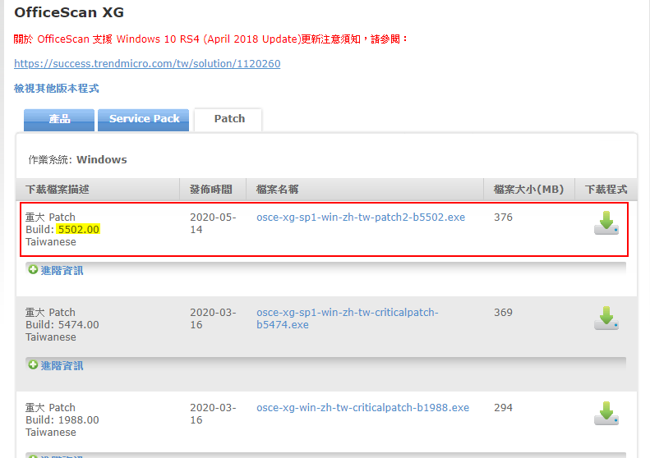This screenshot has height=458, width=650.
Task: Switch to the Service Pack tab
Action: [x=144, y=120]
